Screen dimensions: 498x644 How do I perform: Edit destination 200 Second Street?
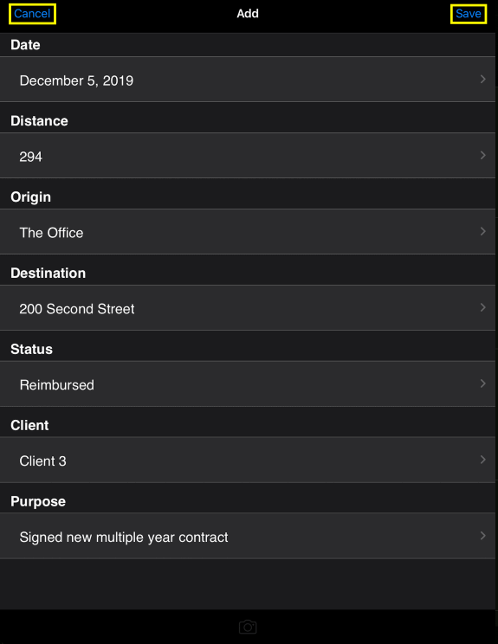tap(248, 307)
